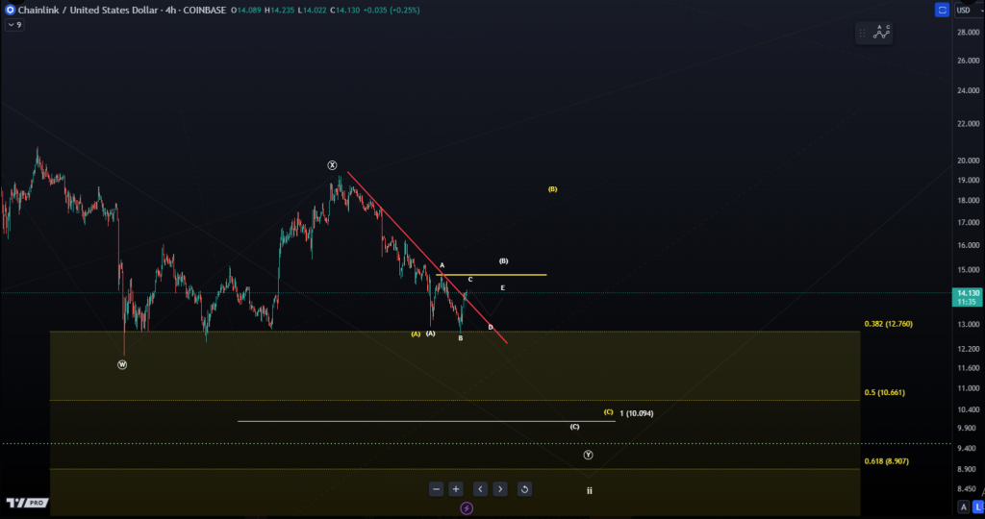
Task: Select the circled X wave label
Action: click(x=332, y=165)
